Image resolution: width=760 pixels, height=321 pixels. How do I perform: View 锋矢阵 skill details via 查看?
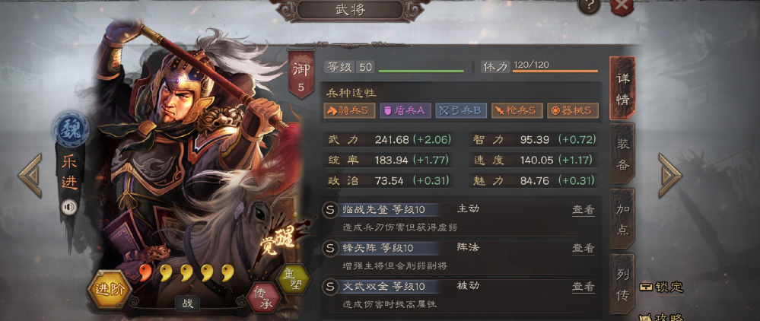click(583, 248)
